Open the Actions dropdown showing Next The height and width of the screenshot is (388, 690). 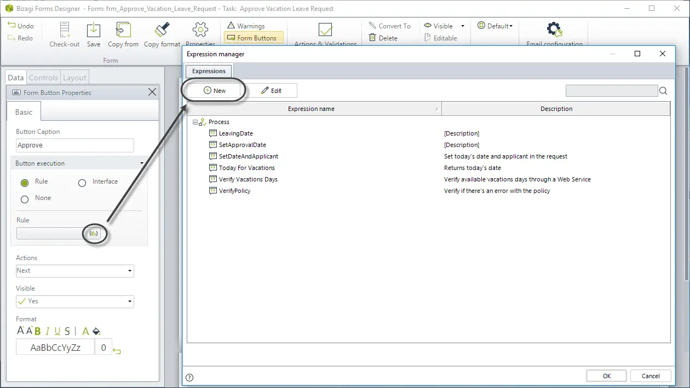75,271
